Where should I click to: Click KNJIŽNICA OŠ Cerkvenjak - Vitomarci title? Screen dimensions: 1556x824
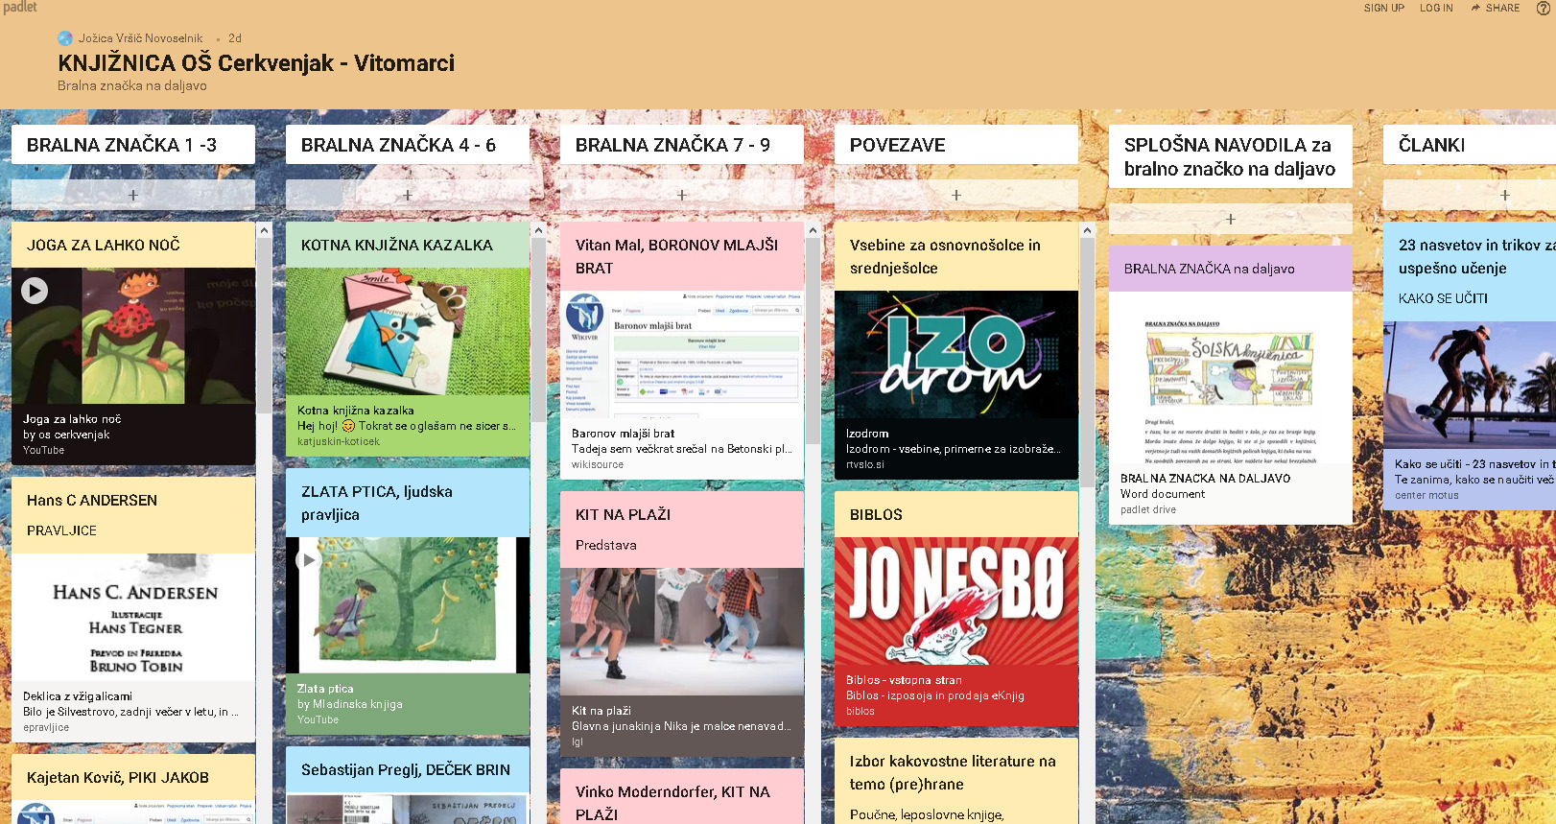pyautogui.click(x=256, y=63)
